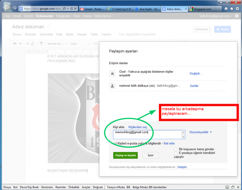Open Google settings gear icon
Viewport: 242px width, 190px height.
tap(237, 16)
